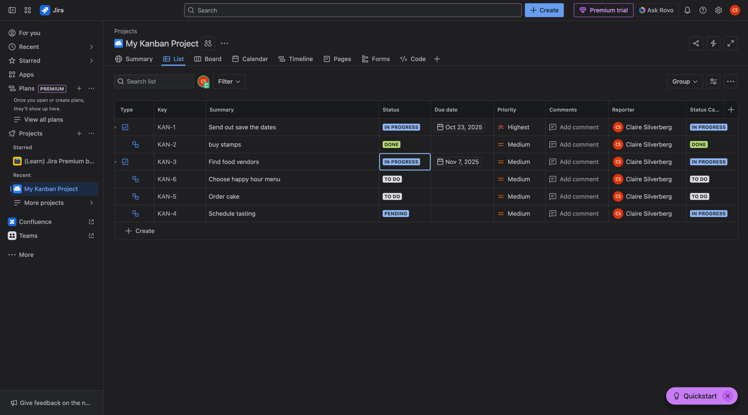748x415 pixels.
Task: Click inside the Search list field
Action: (x=154, y=81)
